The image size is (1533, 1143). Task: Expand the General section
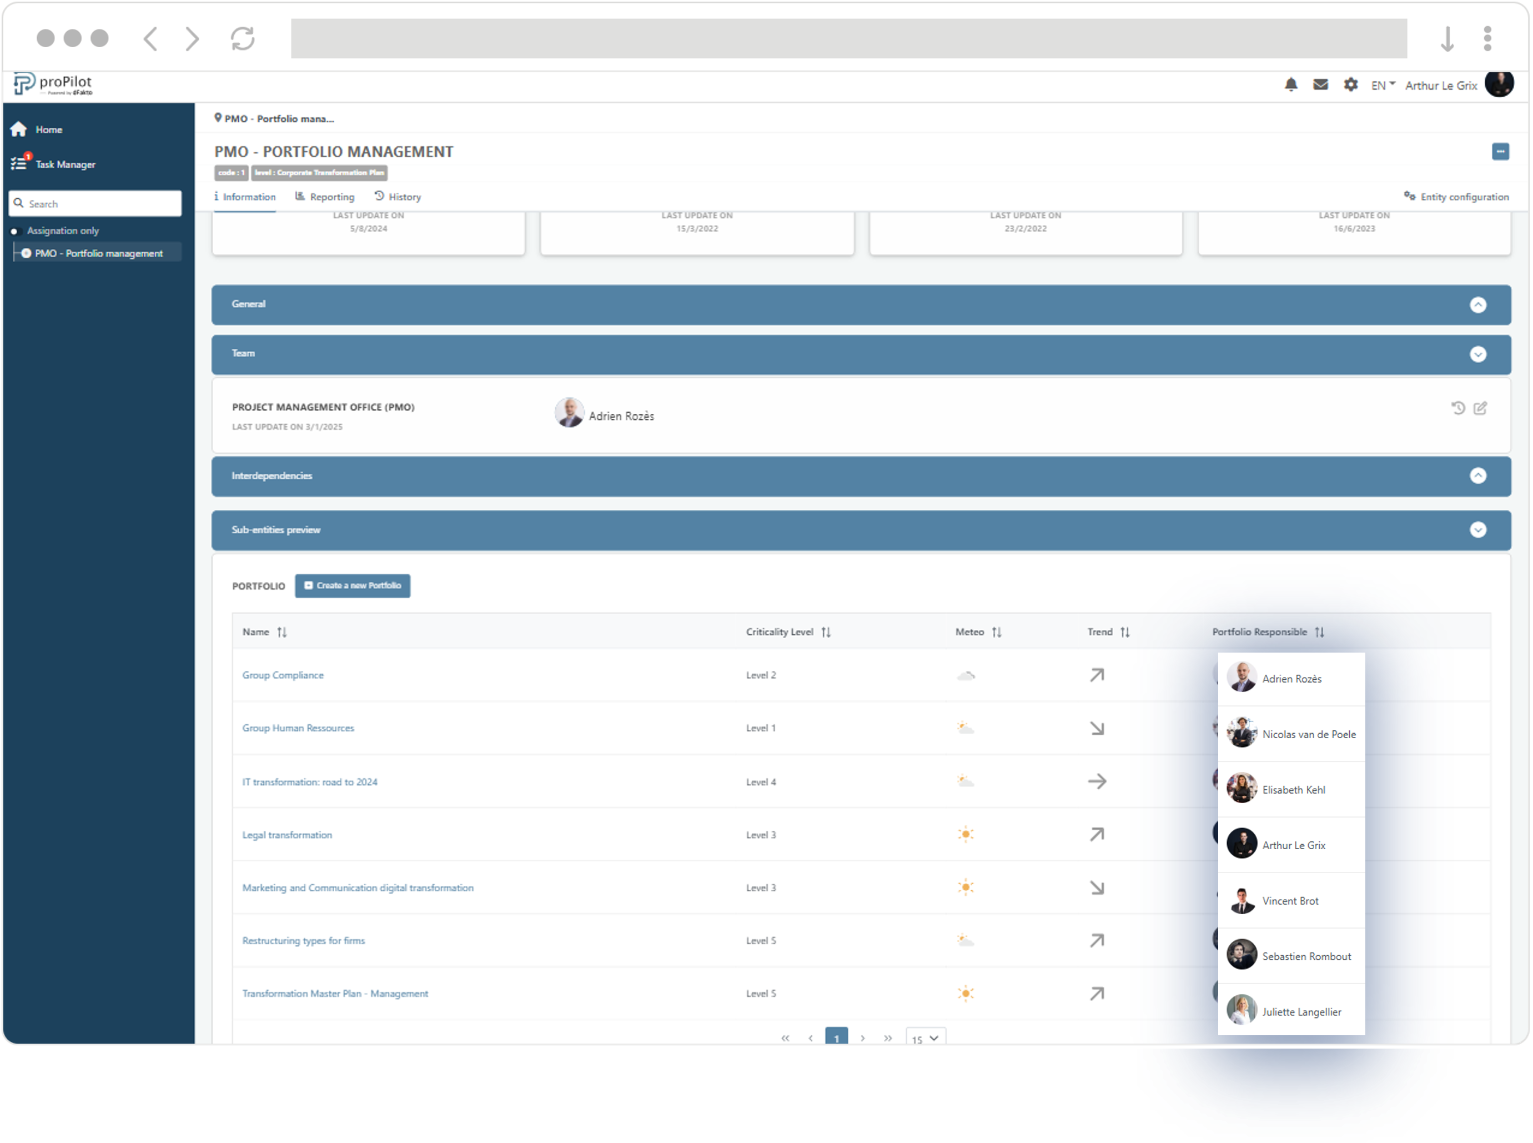[1477, 304]
